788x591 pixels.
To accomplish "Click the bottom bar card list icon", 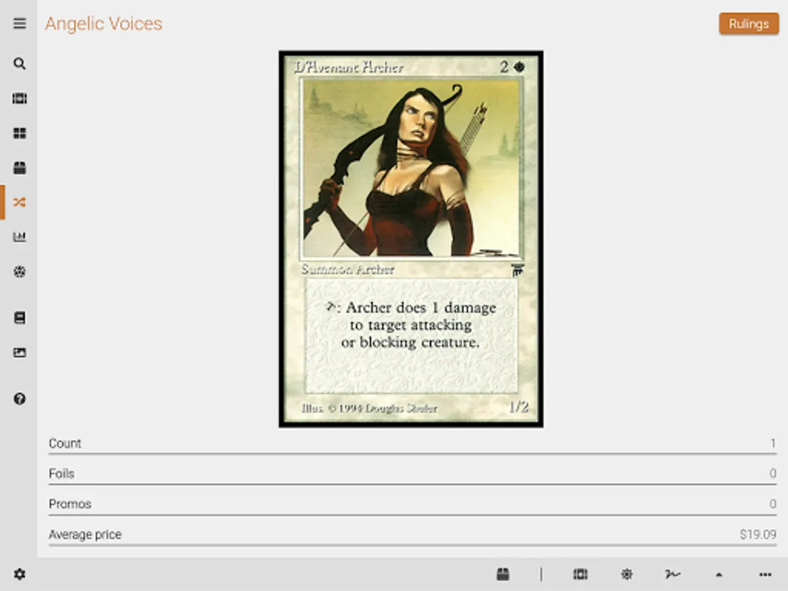I will tap(580, 575).
